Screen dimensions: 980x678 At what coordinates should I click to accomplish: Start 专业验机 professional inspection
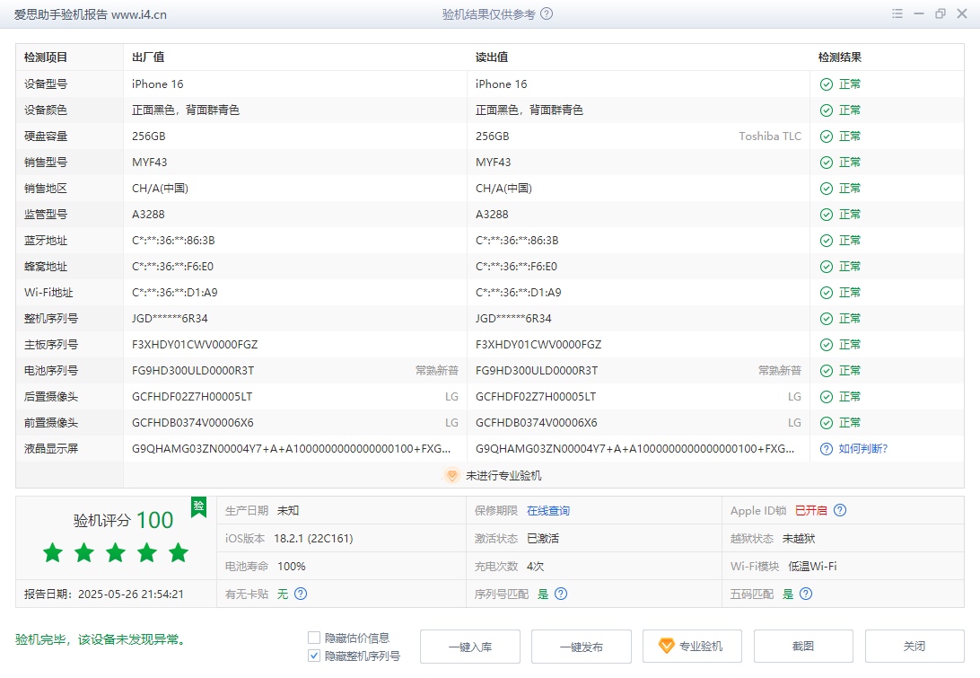pos(692,647)
